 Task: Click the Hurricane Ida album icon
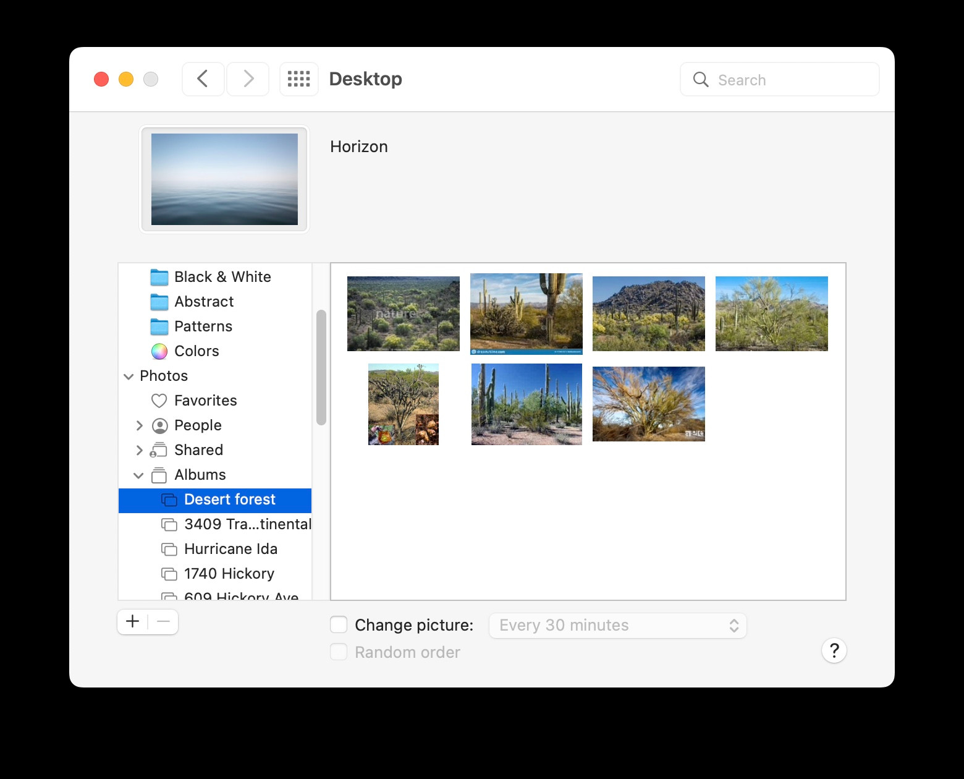(169, 549)
